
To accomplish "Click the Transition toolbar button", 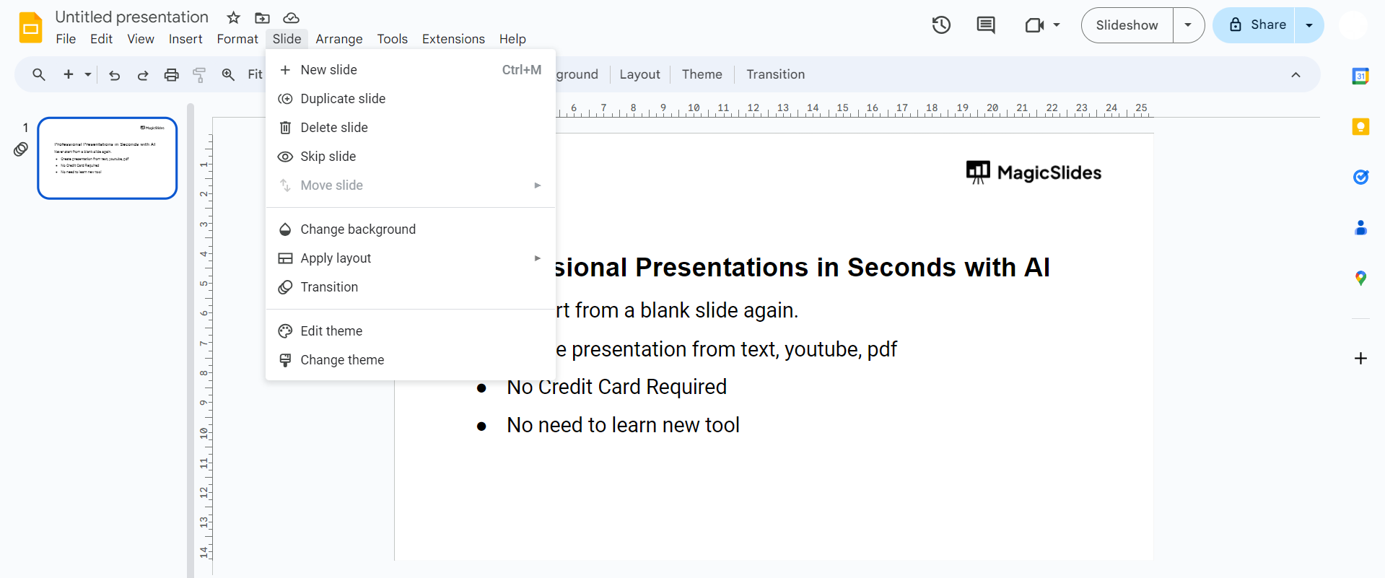I will click(775, 74).
